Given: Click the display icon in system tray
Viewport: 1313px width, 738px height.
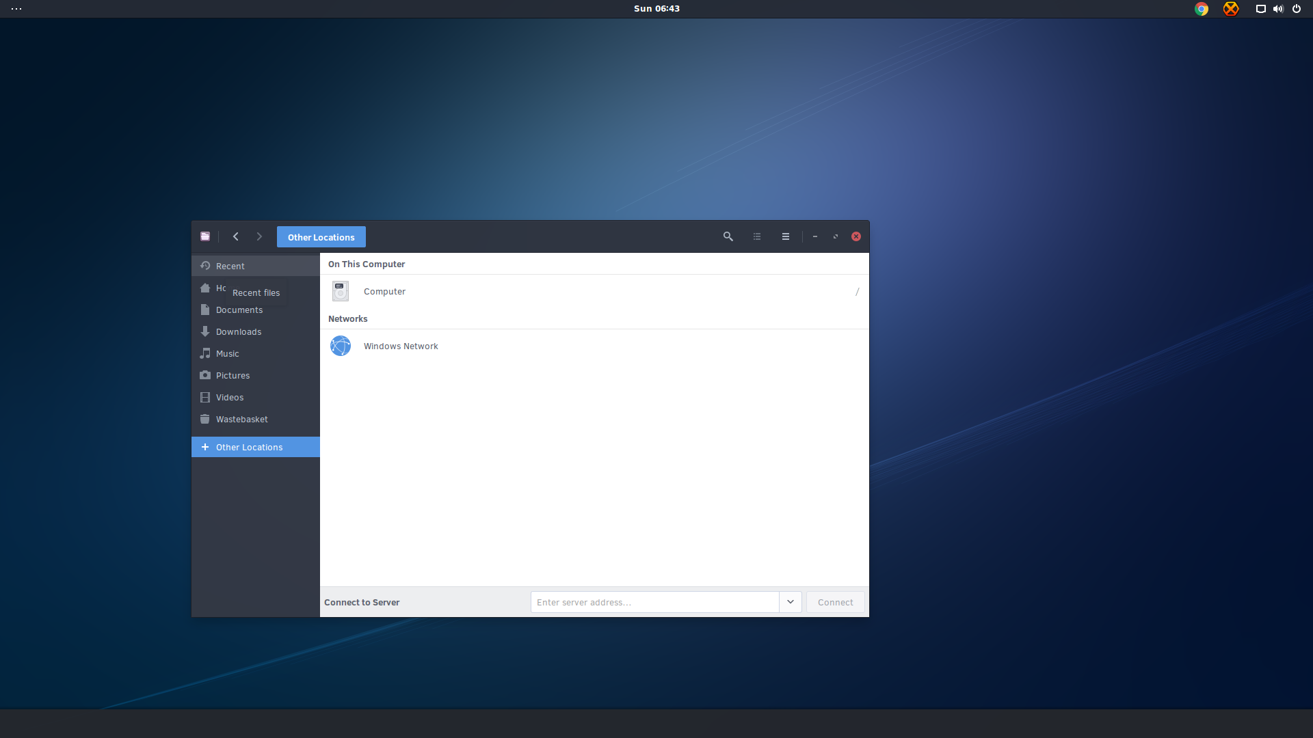Looking at the screenshot, I should pos(1261,9).
